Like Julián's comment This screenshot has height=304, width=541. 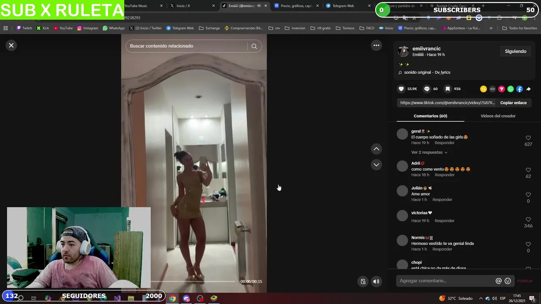528,195
